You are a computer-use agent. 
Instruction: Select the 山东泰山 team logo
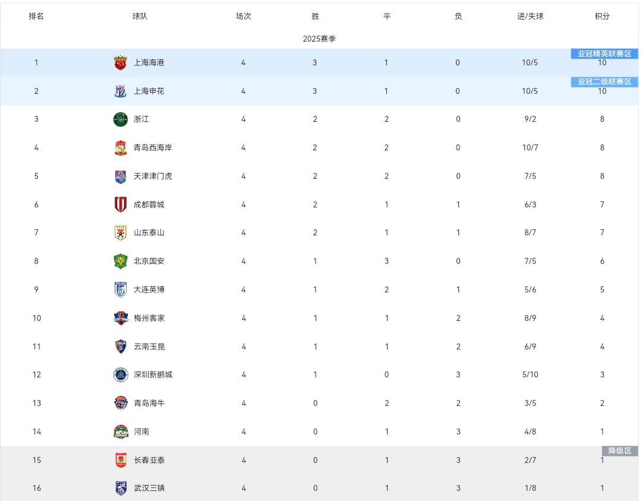pos(120,233)
